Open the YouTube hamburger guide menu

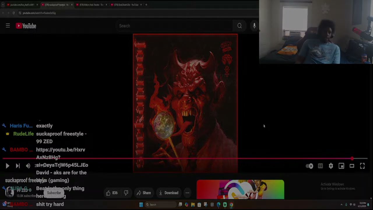[x=8, y=26]
